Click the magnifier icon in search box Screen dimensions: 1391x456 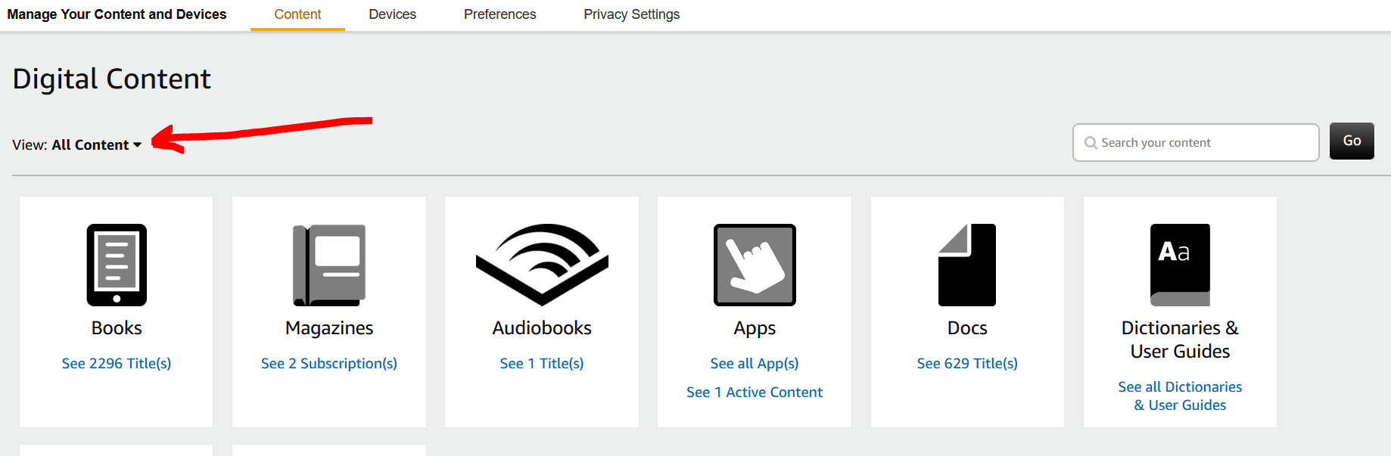pyautogui.click(x=1091, y=143)
